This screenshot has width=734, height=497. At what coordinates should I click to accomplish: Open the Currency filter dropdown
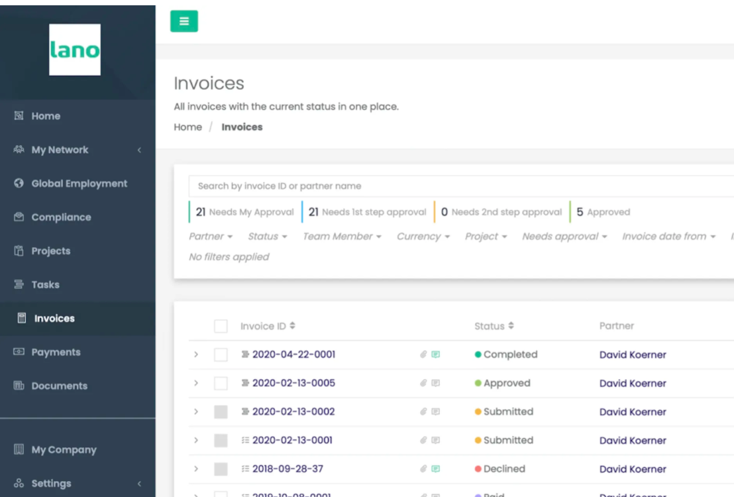[423, 237]
